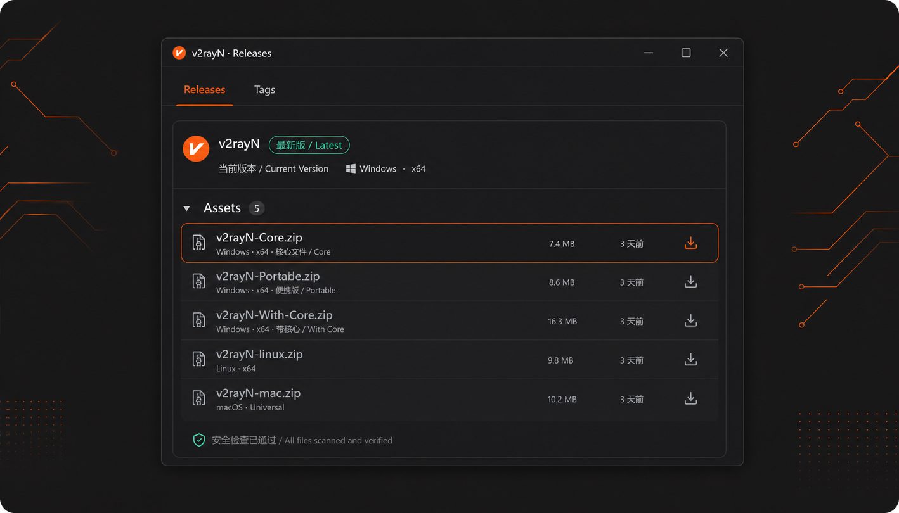Click the 10.2 MB file size
The height and width of the screenshot is (513, 899).
click(562, 399)
